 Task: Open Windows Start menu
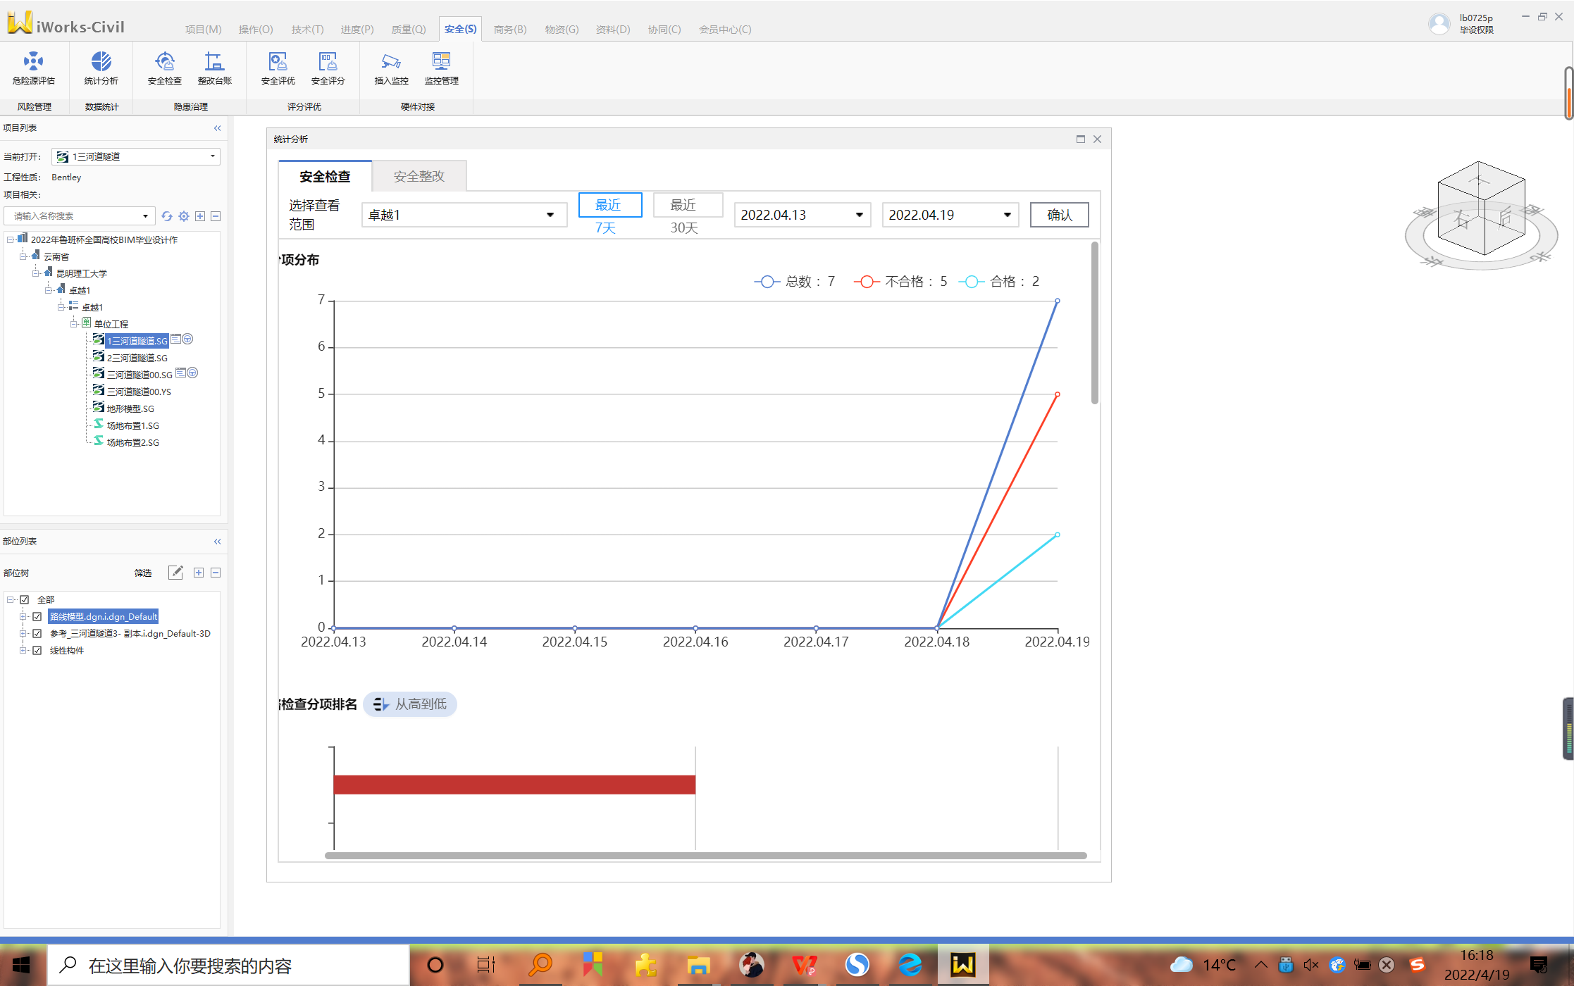(x=22, y=964)
